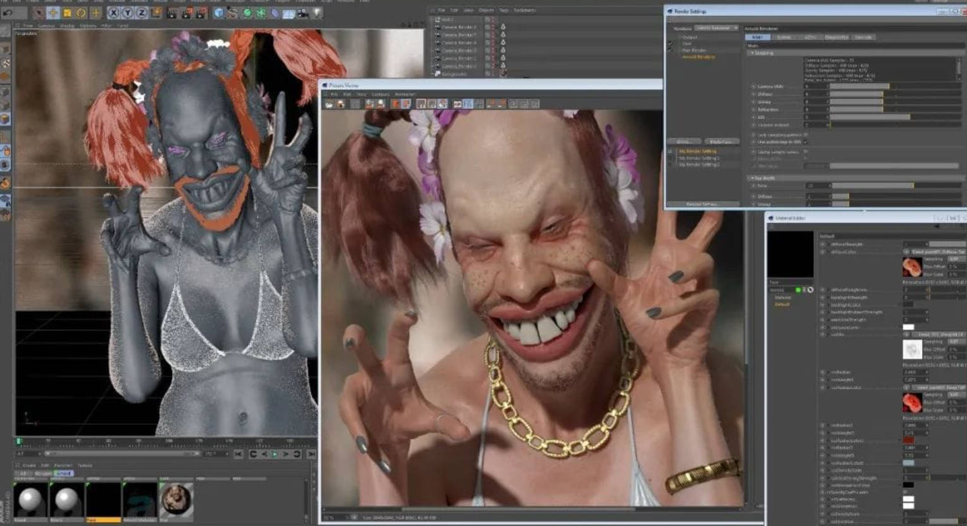Select the Scale tool in the toolbar

coord(67,13)
